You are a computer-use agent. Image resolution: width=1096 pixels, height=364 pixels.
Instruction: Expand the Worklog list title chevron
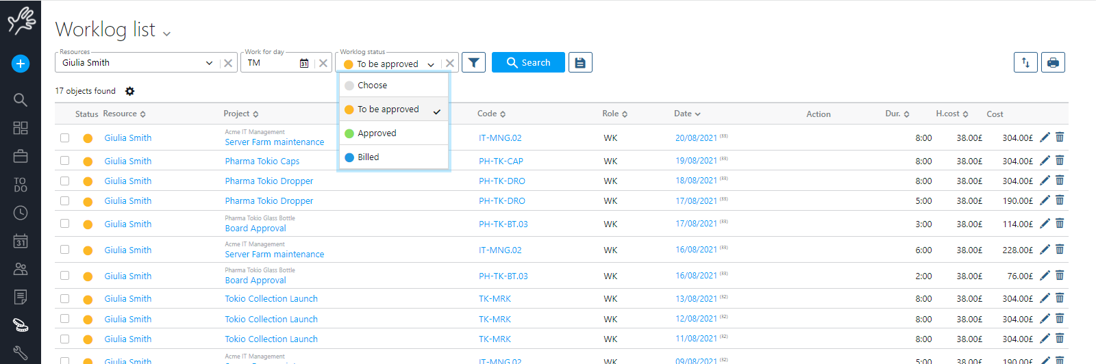(166, 33)
